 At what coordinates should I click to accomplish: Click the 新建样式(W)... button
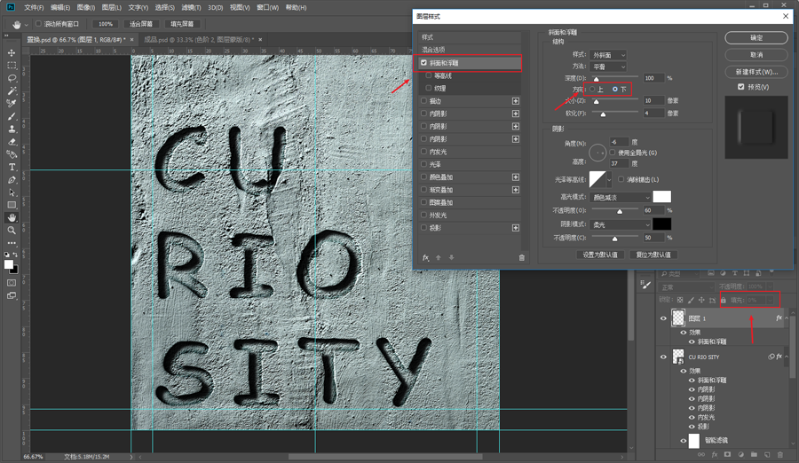pos(756,71)
